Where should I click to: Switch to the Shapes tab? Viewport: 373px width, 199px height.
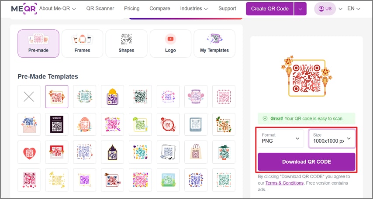click(x=126, y=44)
